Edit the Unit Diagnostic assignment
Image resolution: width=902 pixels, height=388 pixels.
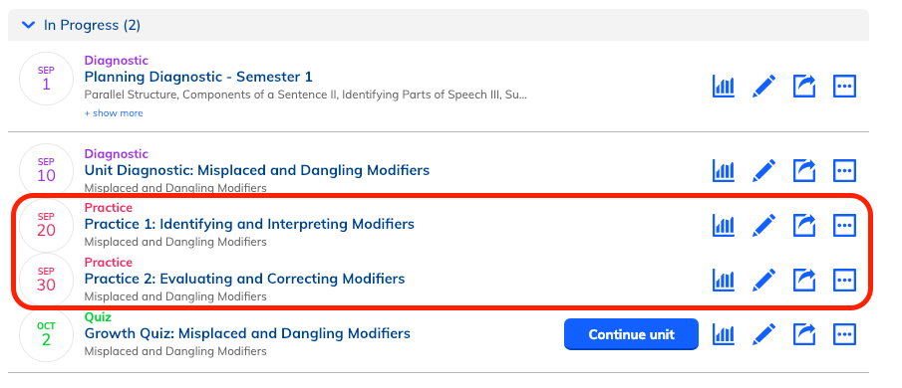763,170
